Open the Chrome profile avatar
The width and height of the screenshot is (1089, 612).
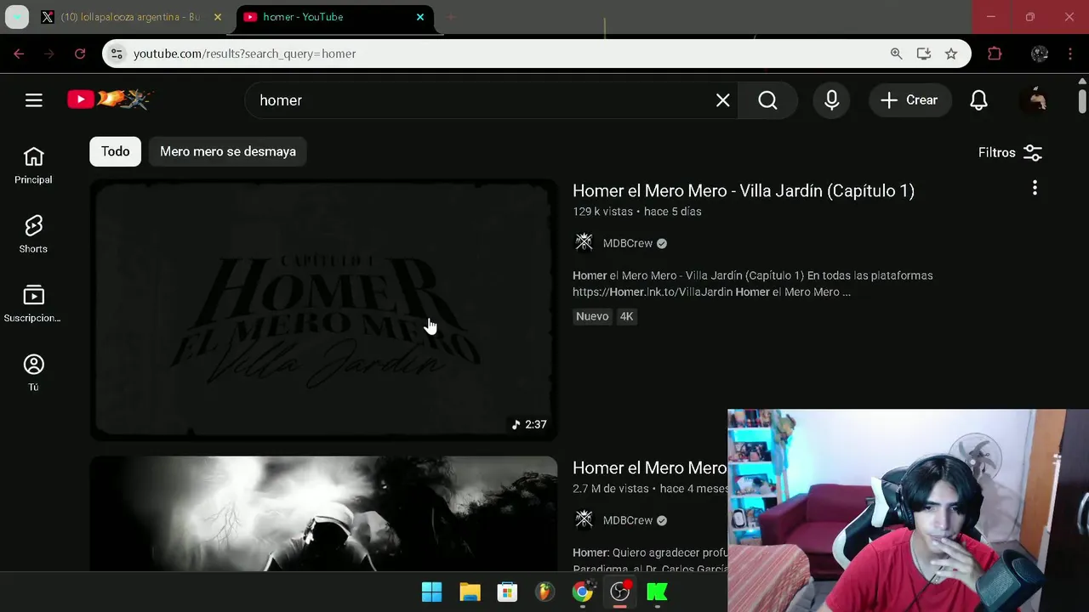click(1040, 54)
